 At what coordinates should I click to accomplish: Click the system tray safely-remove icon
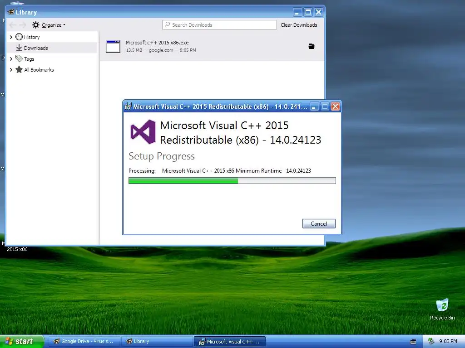(x=431, y=341)
